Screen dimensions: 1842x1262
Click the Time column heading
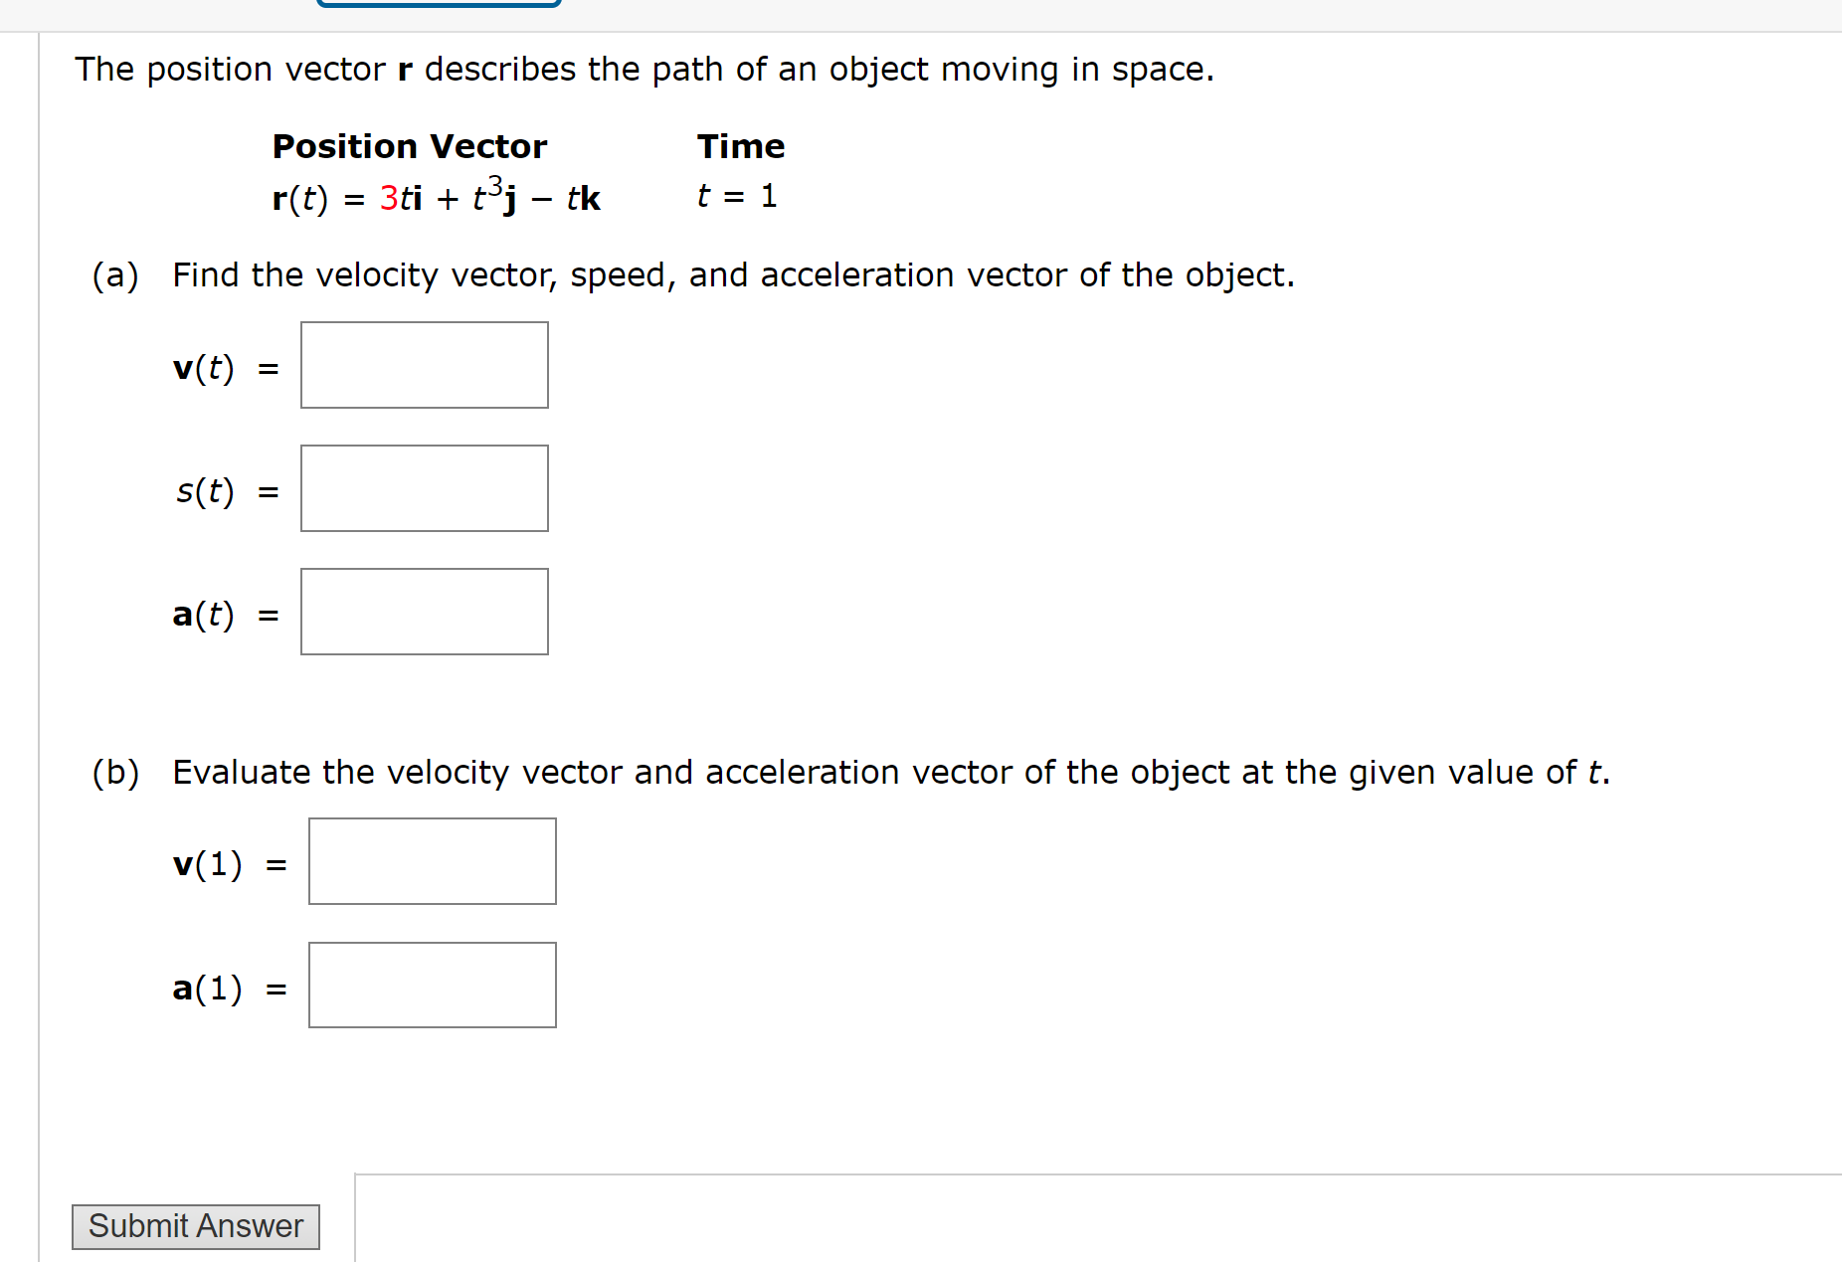740,145
